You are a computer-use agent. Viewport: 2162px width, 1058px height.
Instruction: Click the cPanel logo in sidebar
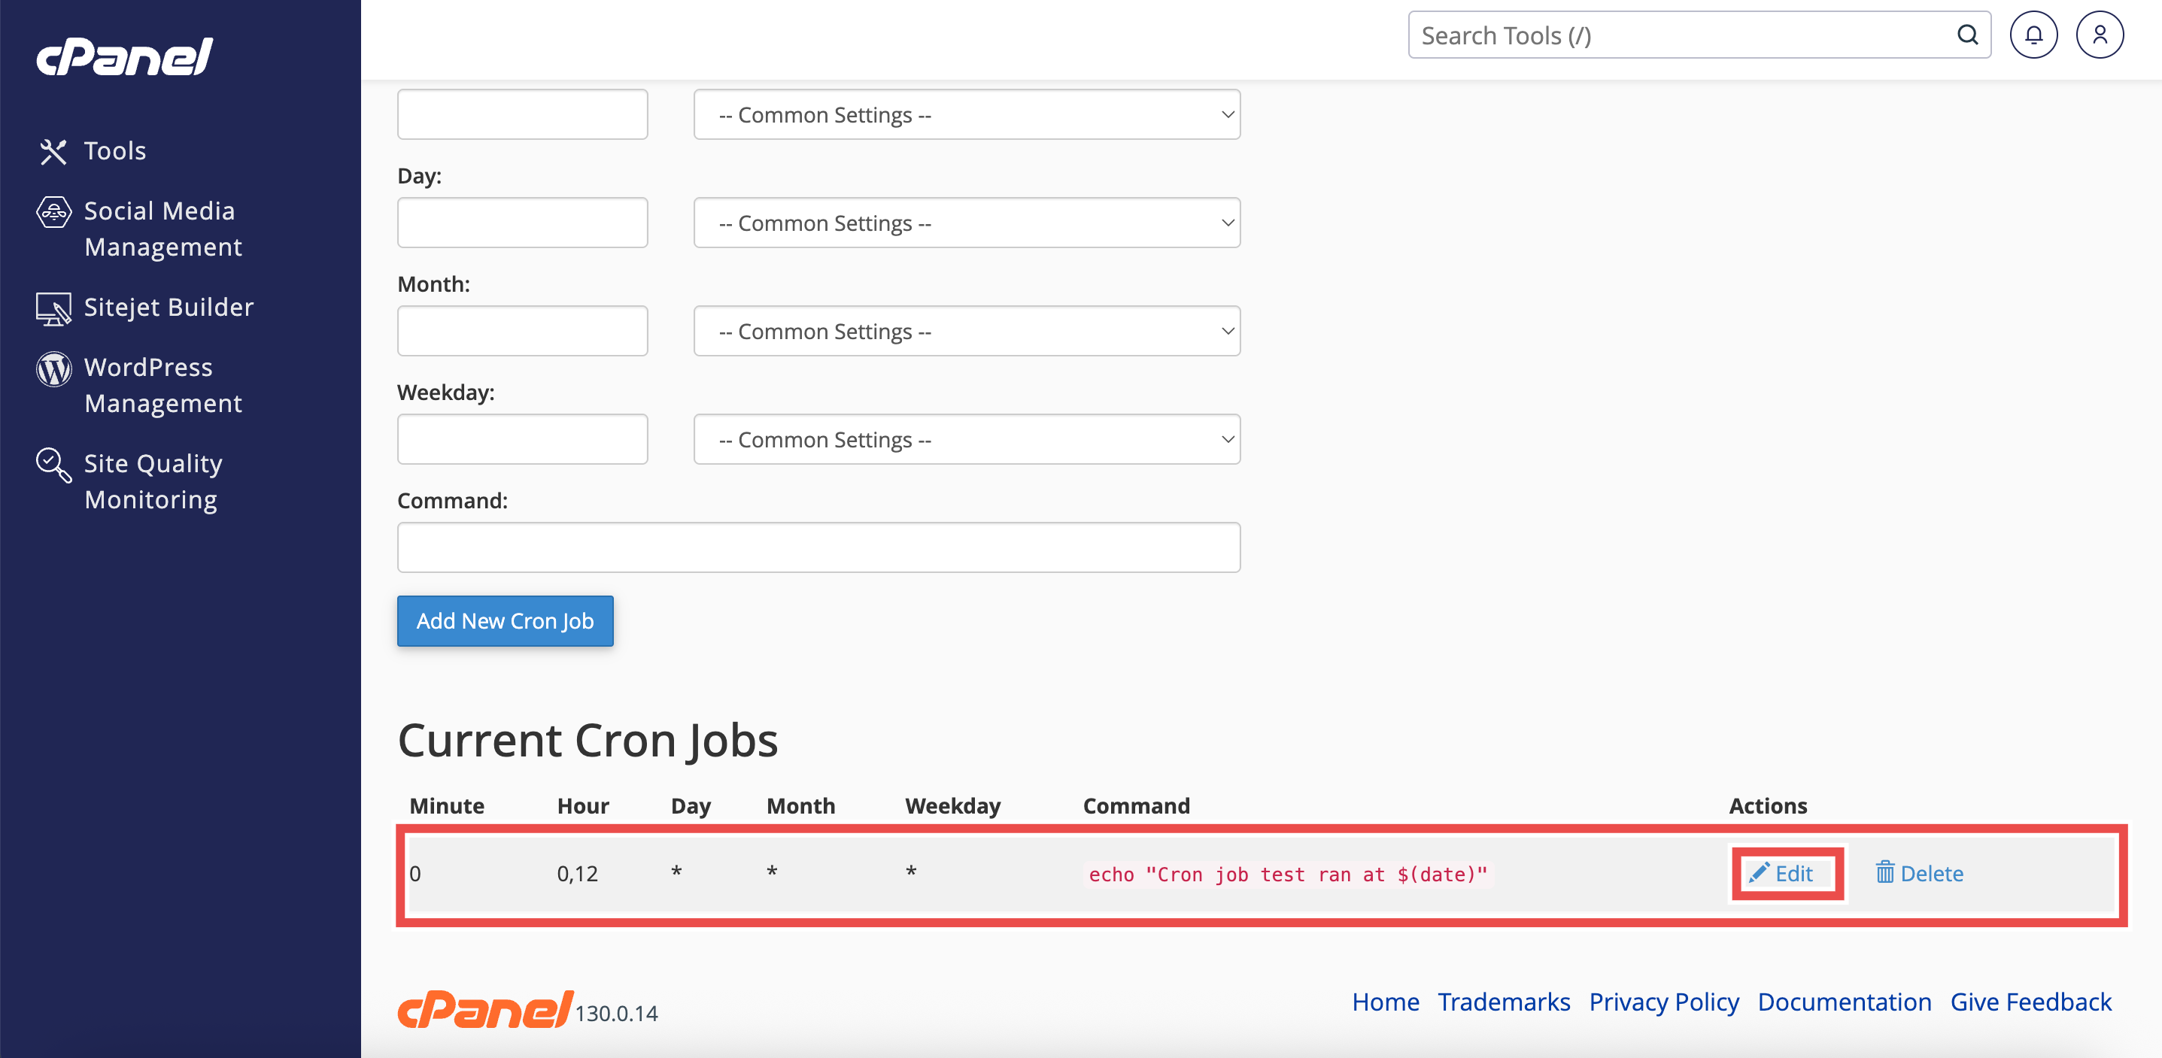pyautogui.click(x=124, y=56)
